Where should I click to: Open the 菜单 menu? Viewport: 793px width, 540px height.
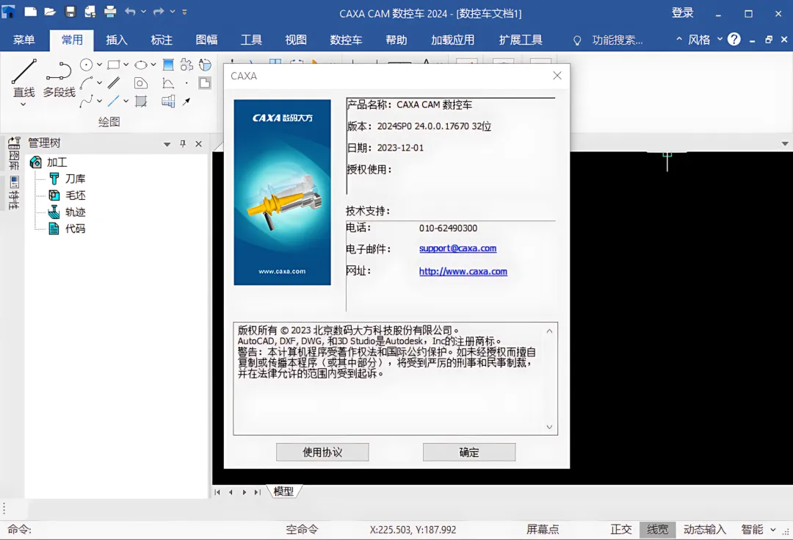(23, 40)
